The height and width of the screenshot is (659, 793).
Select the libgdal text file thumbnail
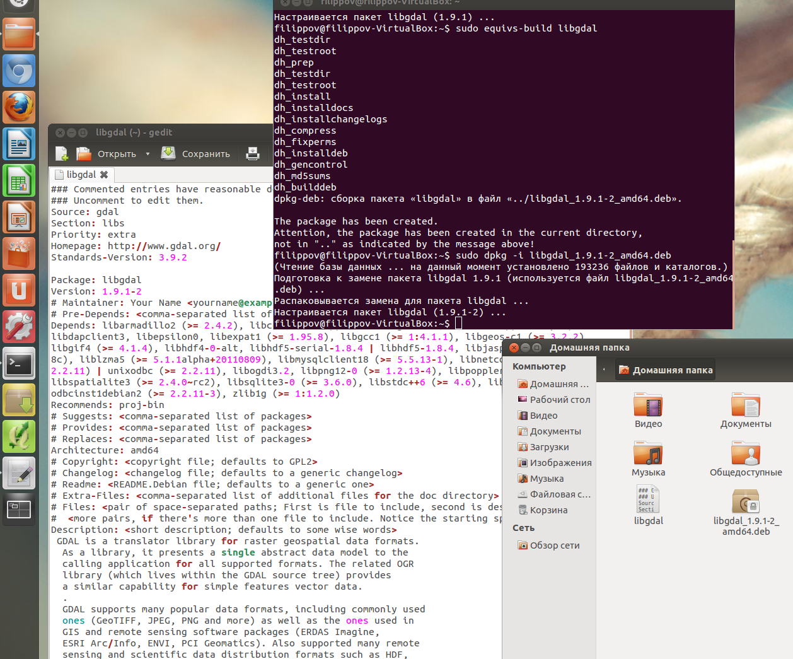tap(648, 500)
